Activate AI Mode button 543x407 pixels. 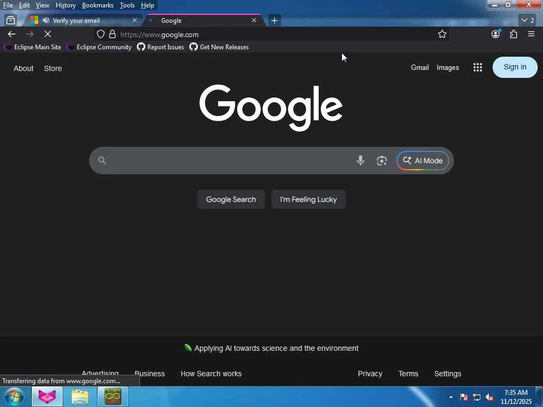423,161
